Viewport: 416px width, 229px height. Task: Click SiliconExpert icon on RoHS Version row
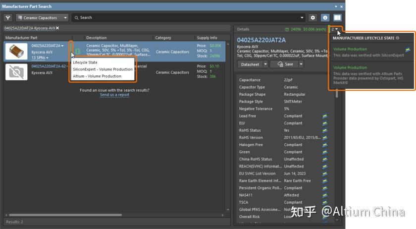(x=325, y=138)
